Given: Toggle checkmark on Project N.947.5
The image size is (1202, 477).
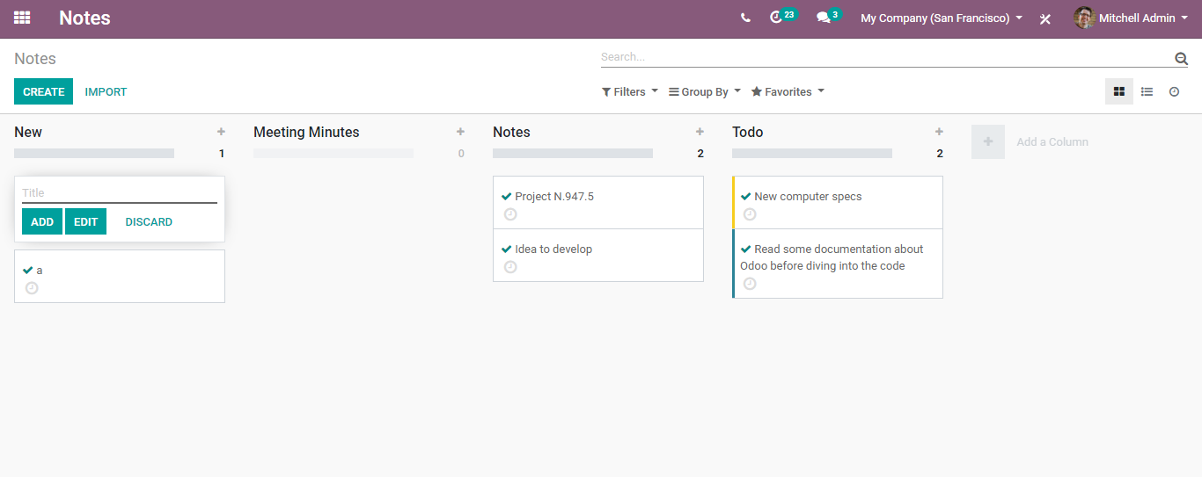Looking at the screenshot, I should click(507, 197).
